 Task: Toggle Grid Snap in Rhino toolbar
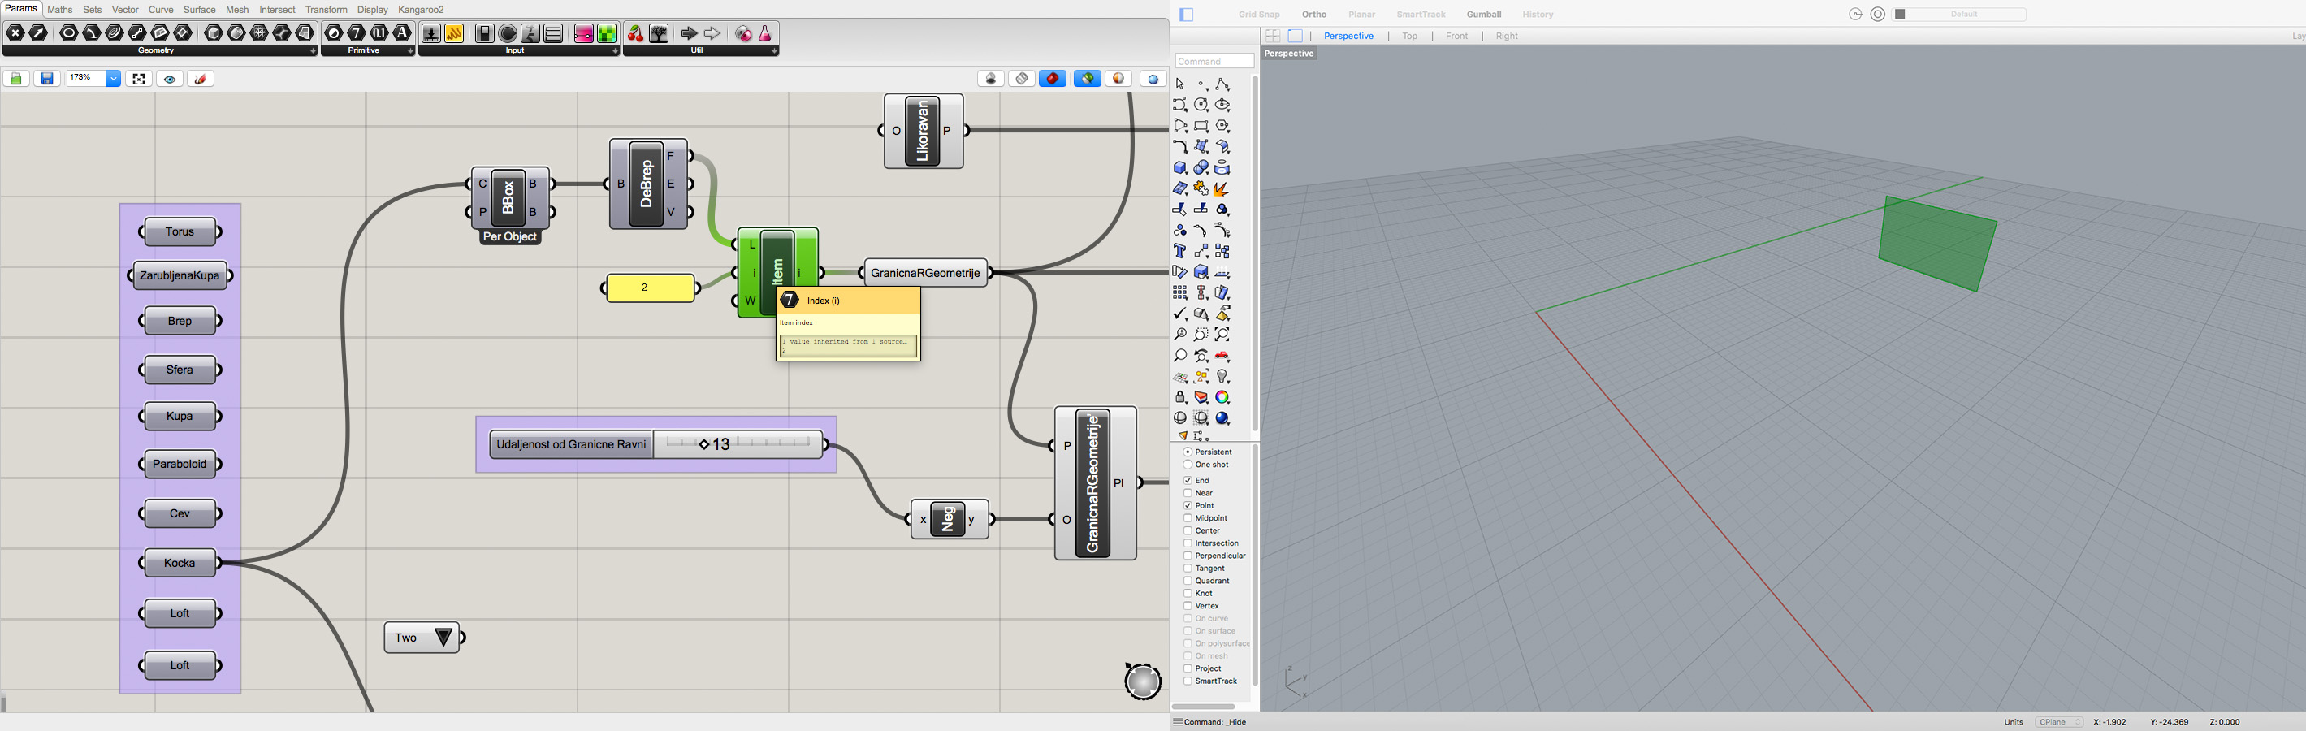coord(1259,15)
